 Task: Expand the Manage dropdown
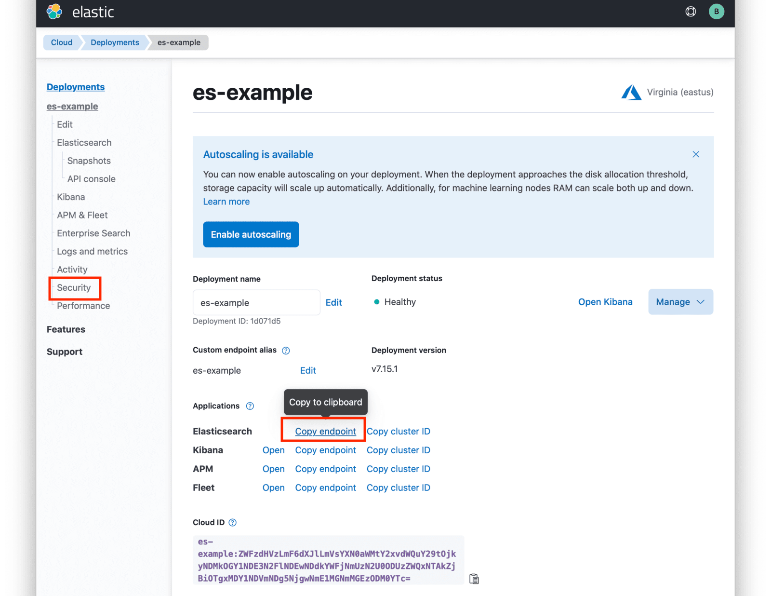point(680,302)
